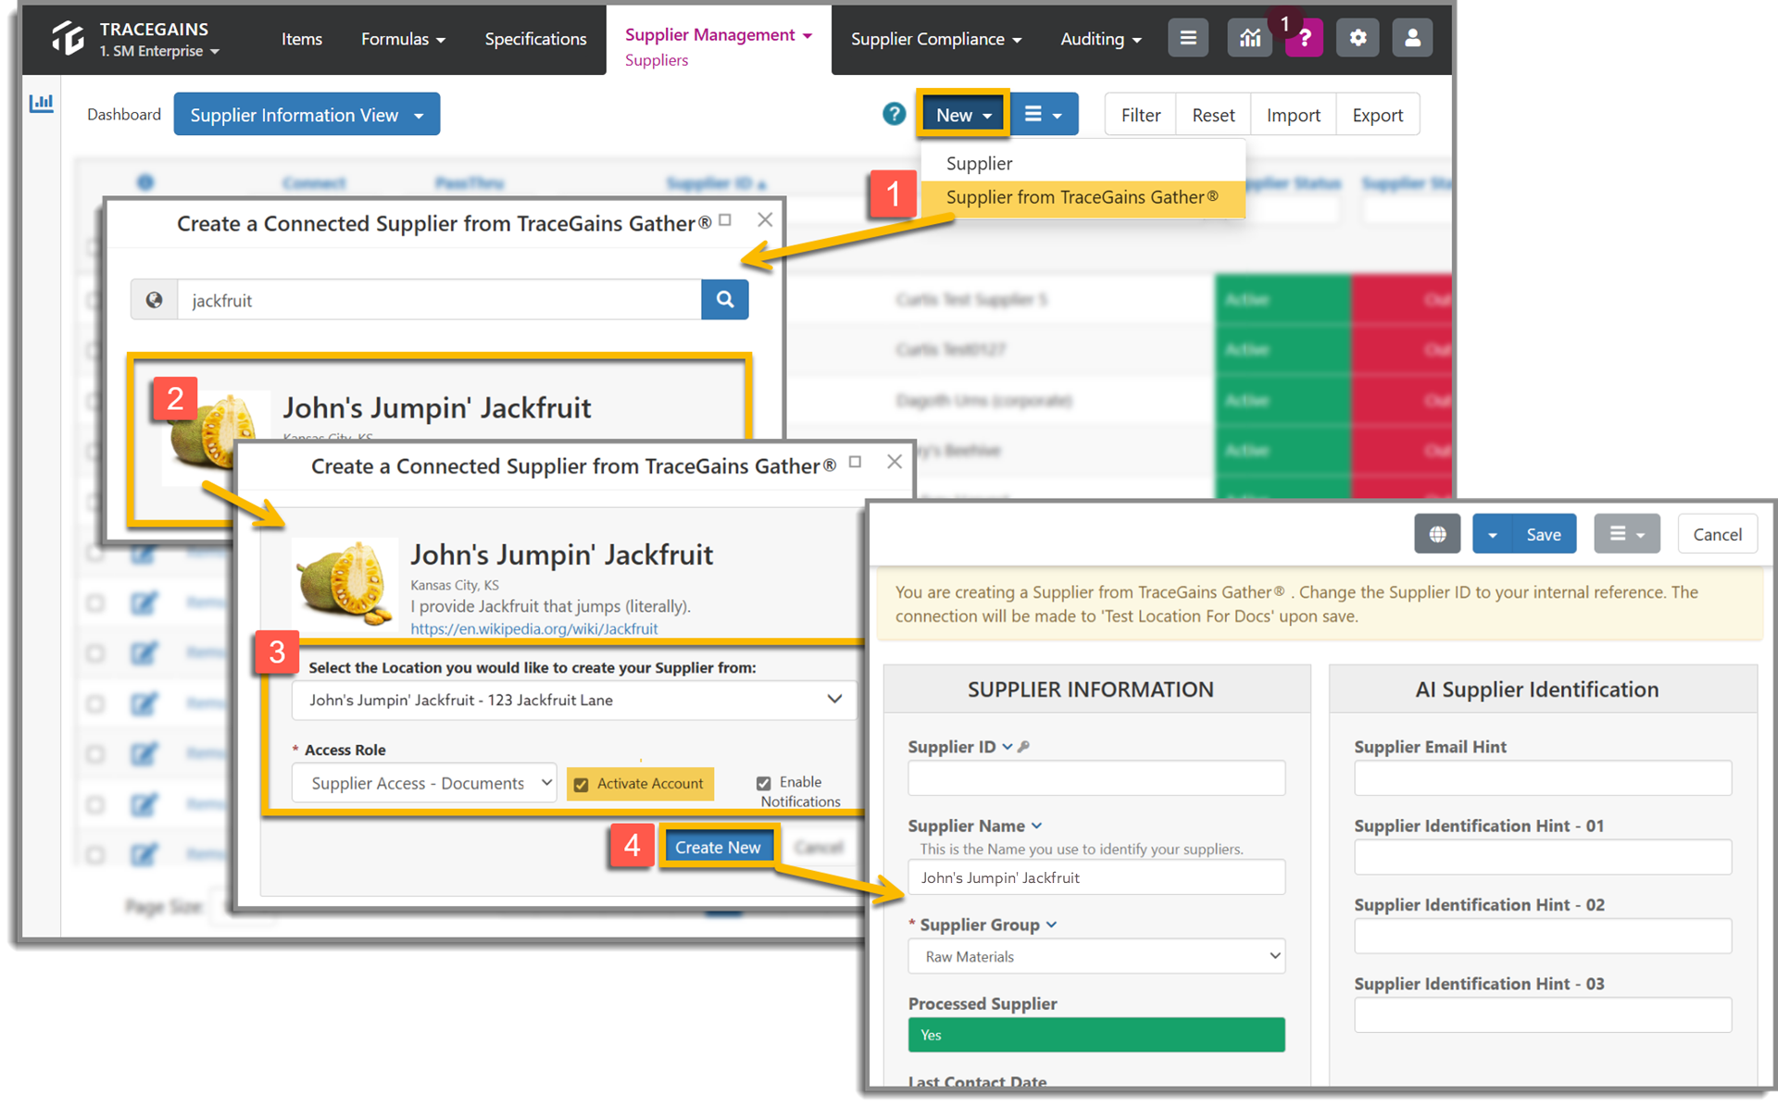
Task: Choose Supplier from the New menu
Action: 979,163
